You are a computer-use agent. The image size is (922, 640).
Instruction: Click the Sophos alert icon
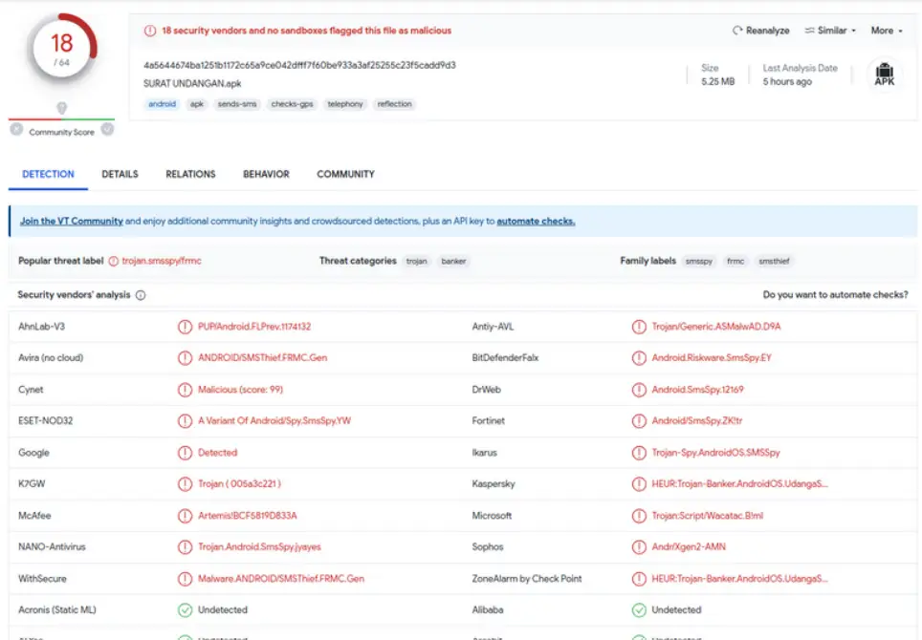(639, 546)
